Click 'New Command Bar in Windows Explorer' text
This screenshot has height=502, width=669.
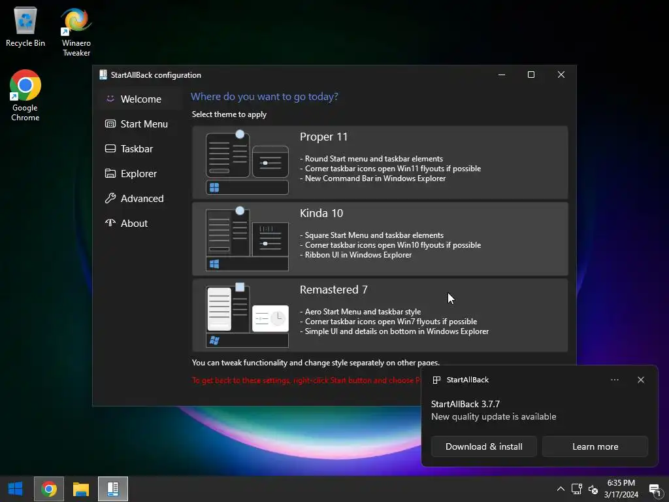click(x=375, y=178)
